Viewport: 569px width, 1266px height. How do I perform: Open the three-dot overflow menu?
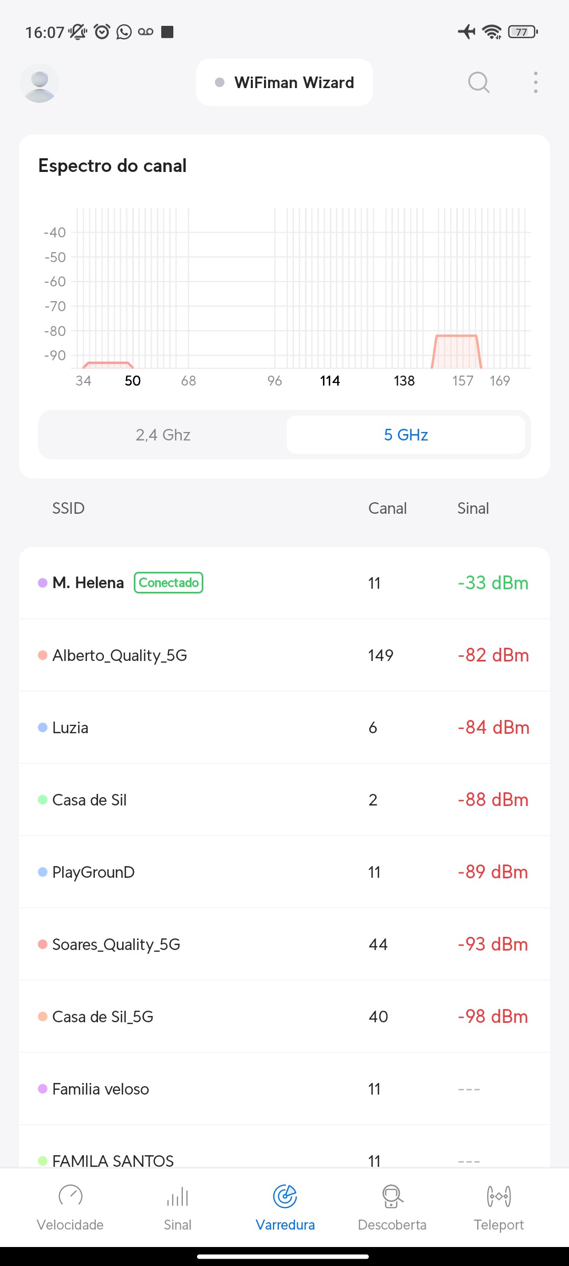coord(535,82)
